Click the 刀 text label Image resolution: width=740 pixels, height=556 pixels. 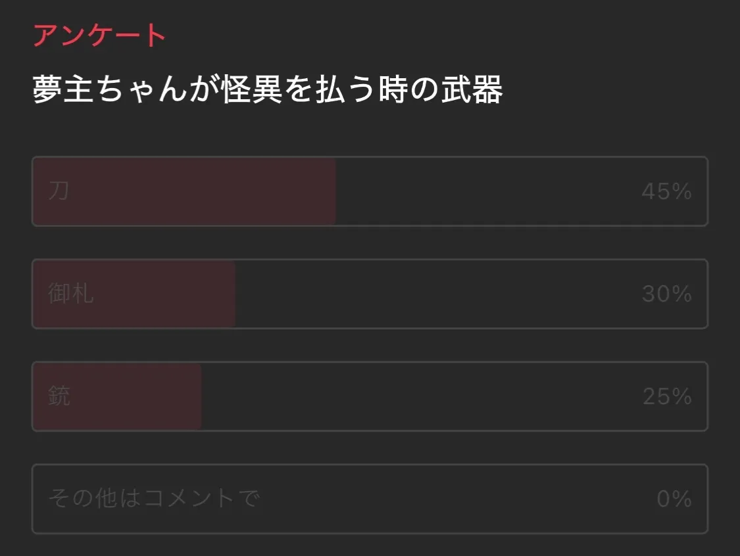[x=59, y=191]
